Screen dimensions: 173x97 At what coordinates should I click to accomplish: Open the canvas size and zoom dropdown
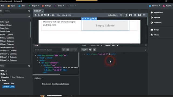click(x=64, y=15)
